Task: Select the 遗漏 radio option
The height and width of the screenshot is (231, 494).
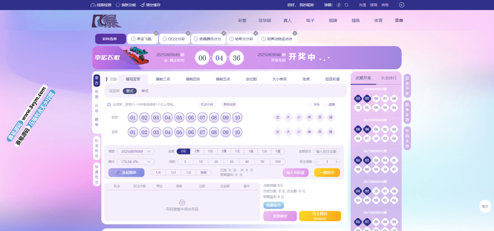Action: point(325,104)
